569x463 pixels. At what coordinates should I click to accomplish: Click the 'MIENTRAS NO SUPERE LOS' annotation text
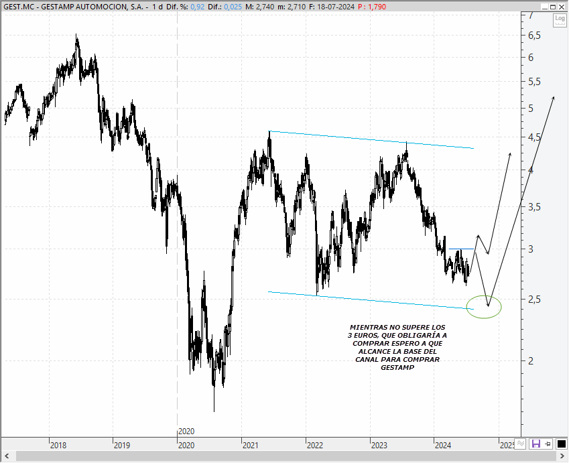[x=397, y=327]
